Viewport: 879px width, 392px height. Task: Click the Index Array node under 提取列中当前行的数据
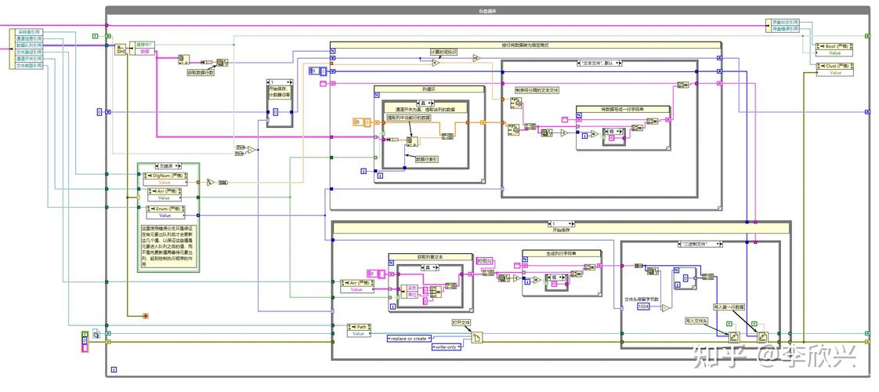click(x=411, y=140)
